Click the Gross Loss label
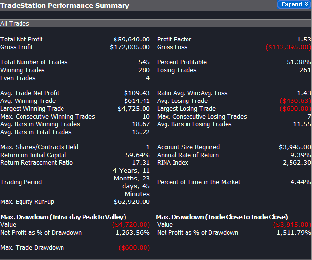 tap(172, 47)
